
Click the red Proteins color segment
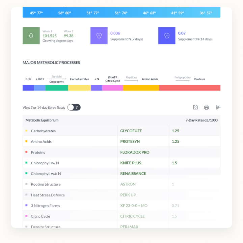point(190,88)
